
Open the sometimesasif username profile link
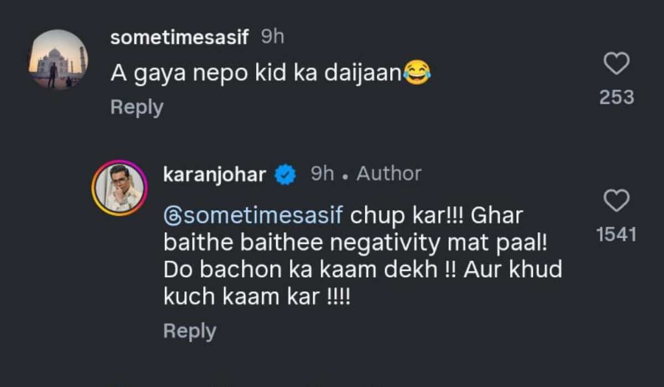coord(179,38)
